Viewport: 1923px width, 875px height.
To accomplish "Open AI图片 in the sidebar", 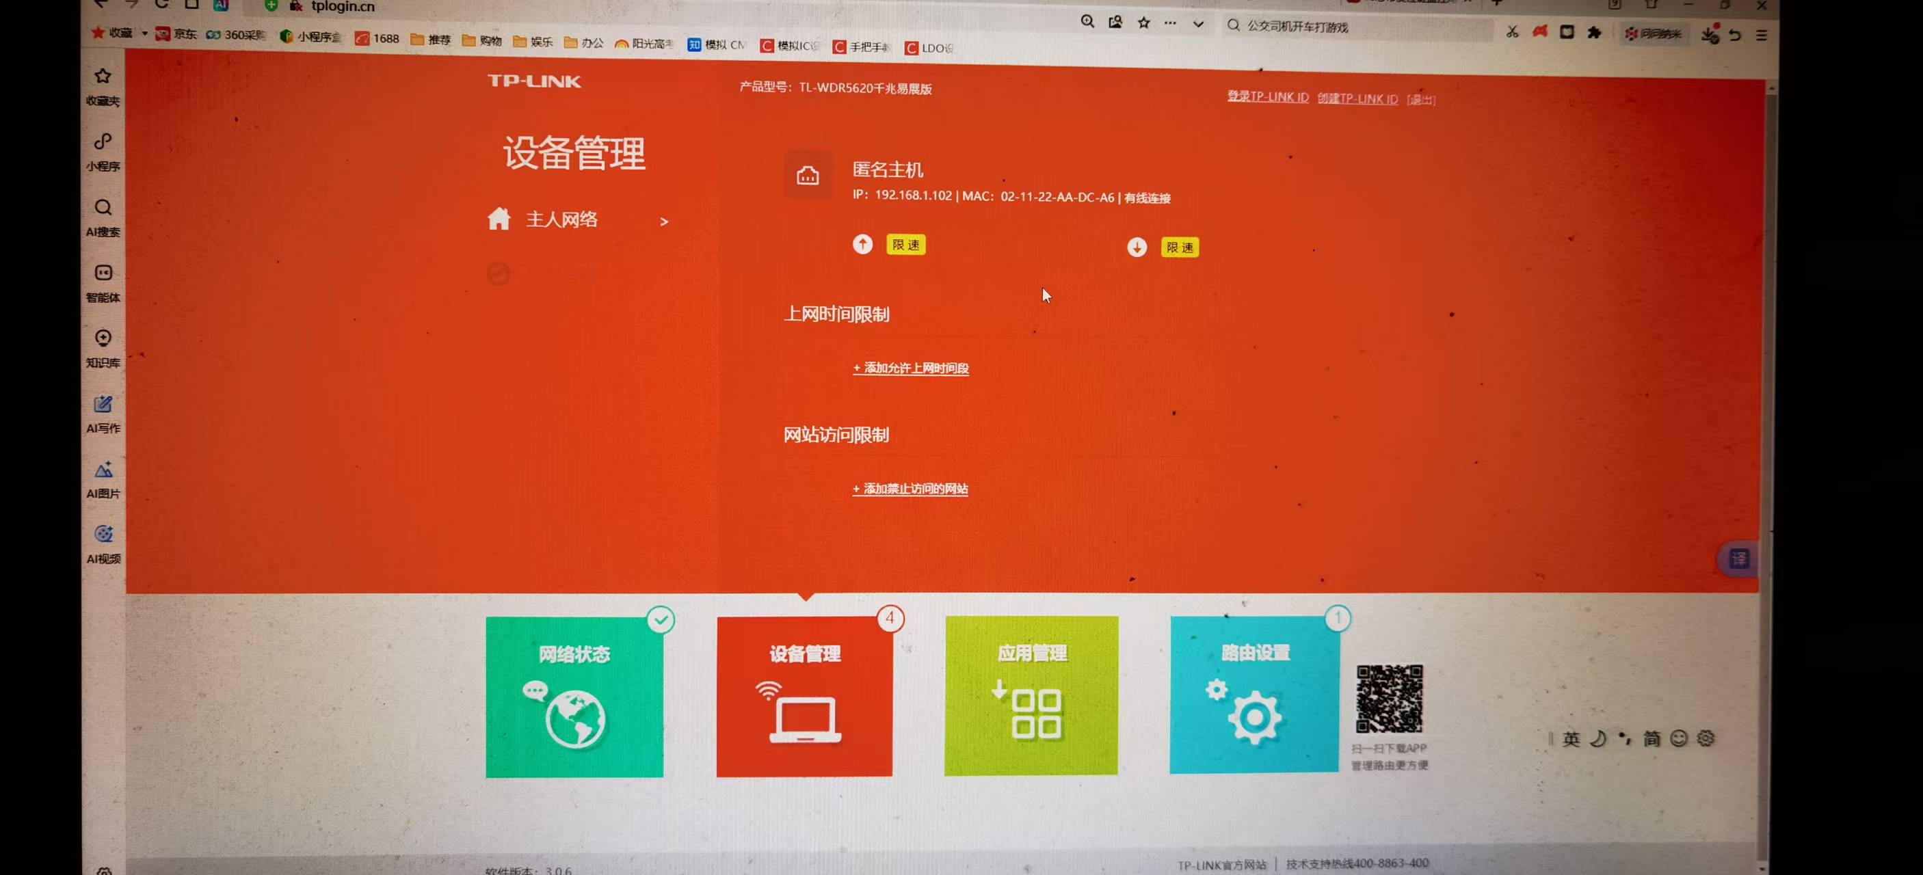I will (103, 480).
